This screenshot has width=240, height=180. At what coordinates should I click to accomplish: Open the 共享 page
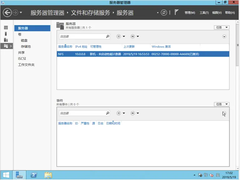click(x=21, y=52)
